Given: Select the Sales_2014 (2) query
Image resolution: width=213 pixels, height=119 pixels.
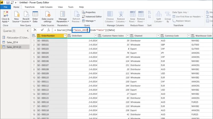Looking at the screenshot, I should (15, 47).
